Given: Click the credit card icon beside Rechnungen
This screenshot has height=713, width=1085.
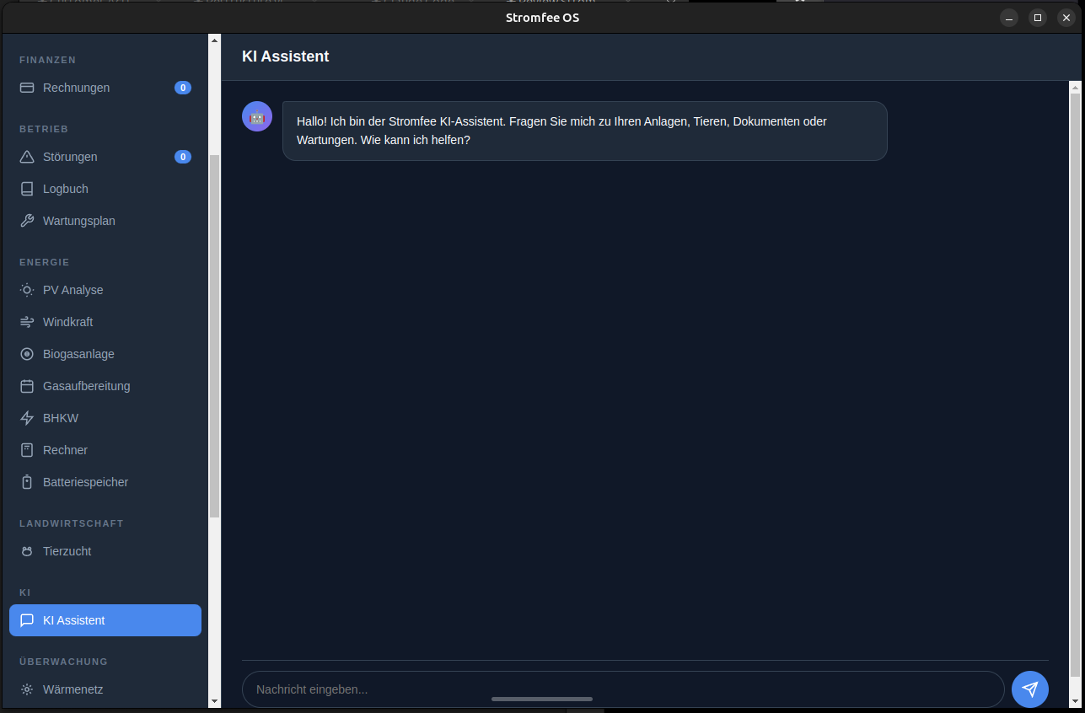Looking at the screenshot, I should (27, 88).
